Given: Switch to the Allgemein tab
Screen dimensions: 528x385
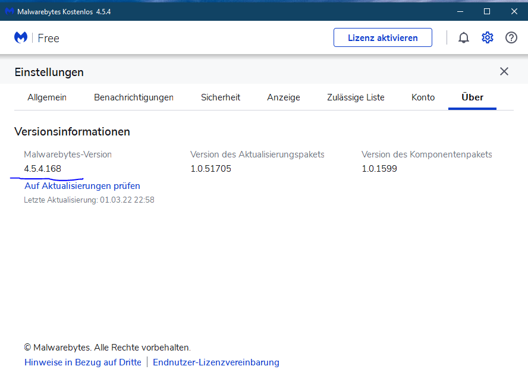Looking at the screenshot, I should [x=47, y=97].
